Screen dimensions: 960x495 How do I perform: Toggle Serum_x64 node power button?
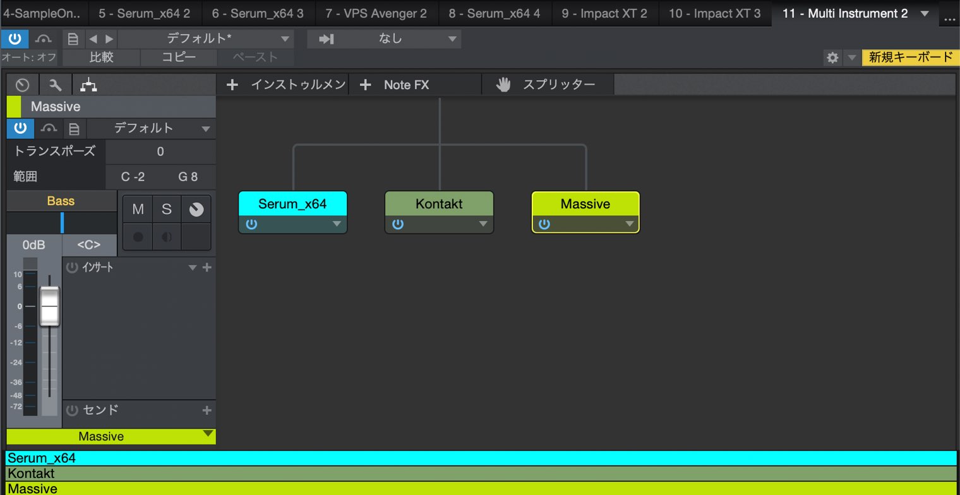251,224
